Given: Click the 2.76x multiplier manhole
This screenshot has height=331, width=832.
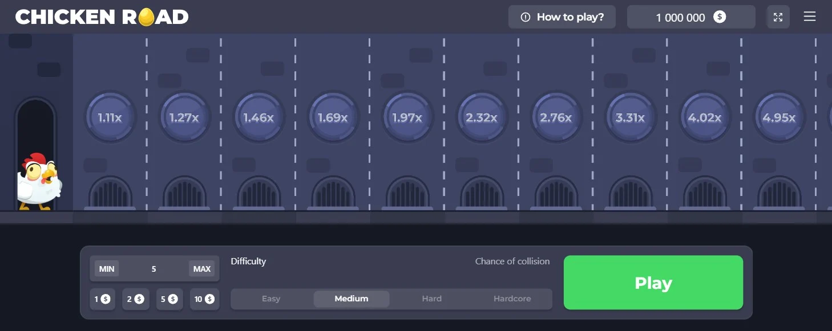Looking at the screenshot, I should [x=556, y=117].
